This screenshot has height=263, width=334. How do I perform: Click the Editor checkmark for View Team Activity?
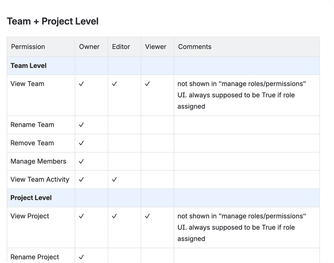point(114,180)
